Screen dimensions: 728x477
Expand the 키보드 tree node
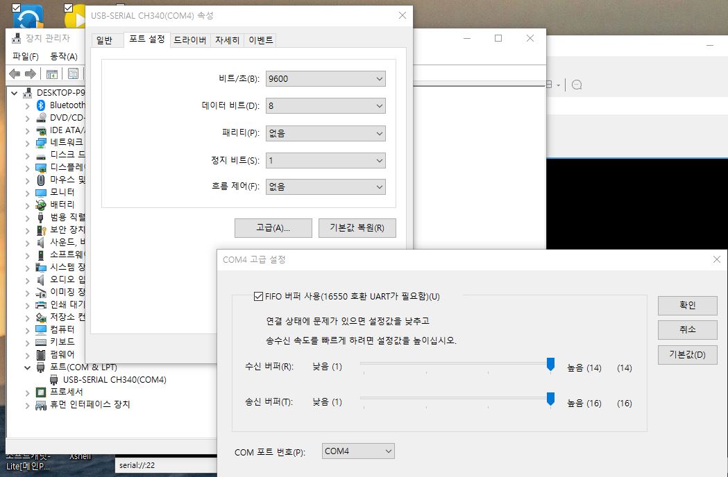(27, 342)
